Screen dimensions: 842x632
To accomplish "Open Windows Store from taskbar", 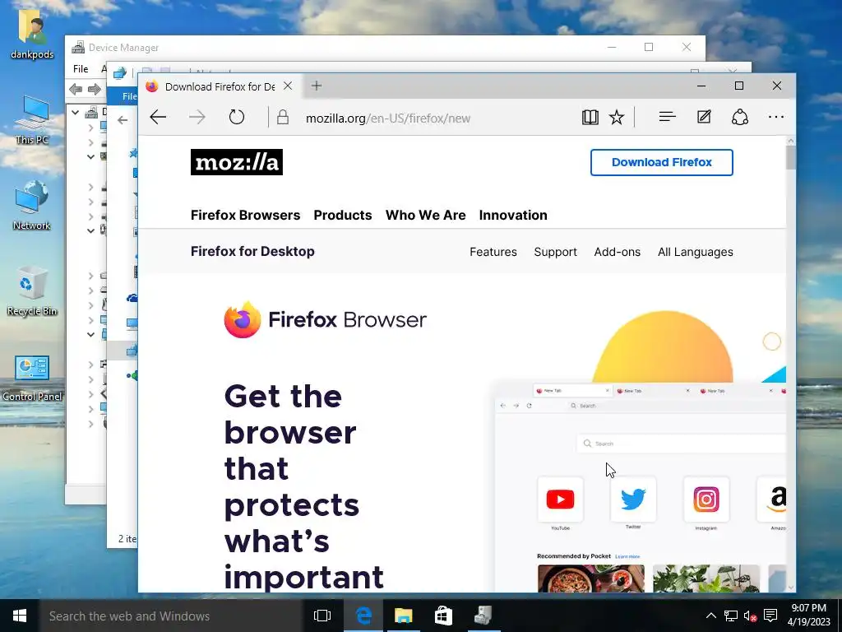I will pos(443,616).
